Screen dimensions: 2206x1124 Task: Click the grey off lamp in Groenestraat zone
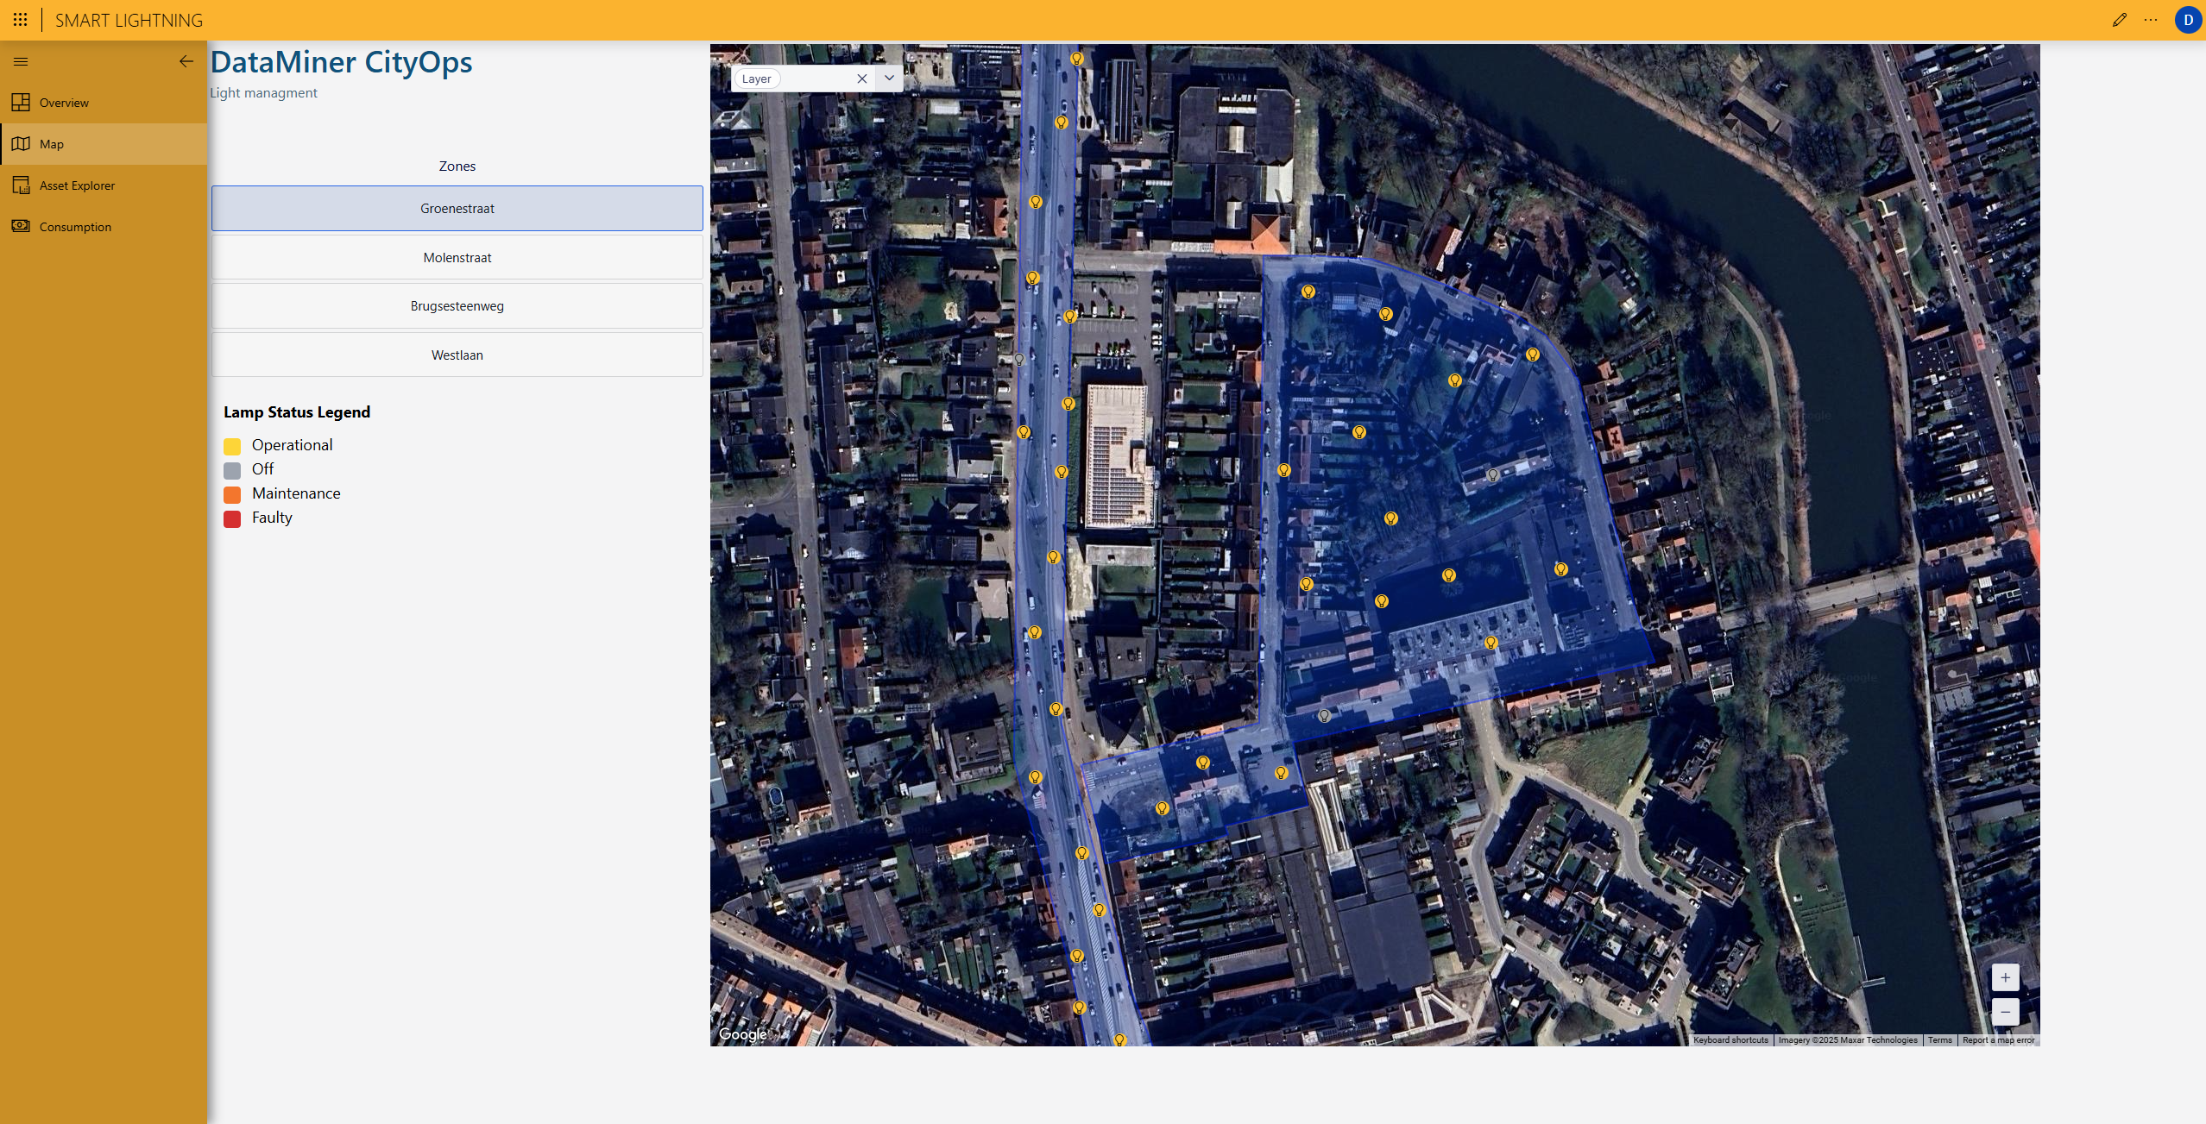pos(1492,474)
